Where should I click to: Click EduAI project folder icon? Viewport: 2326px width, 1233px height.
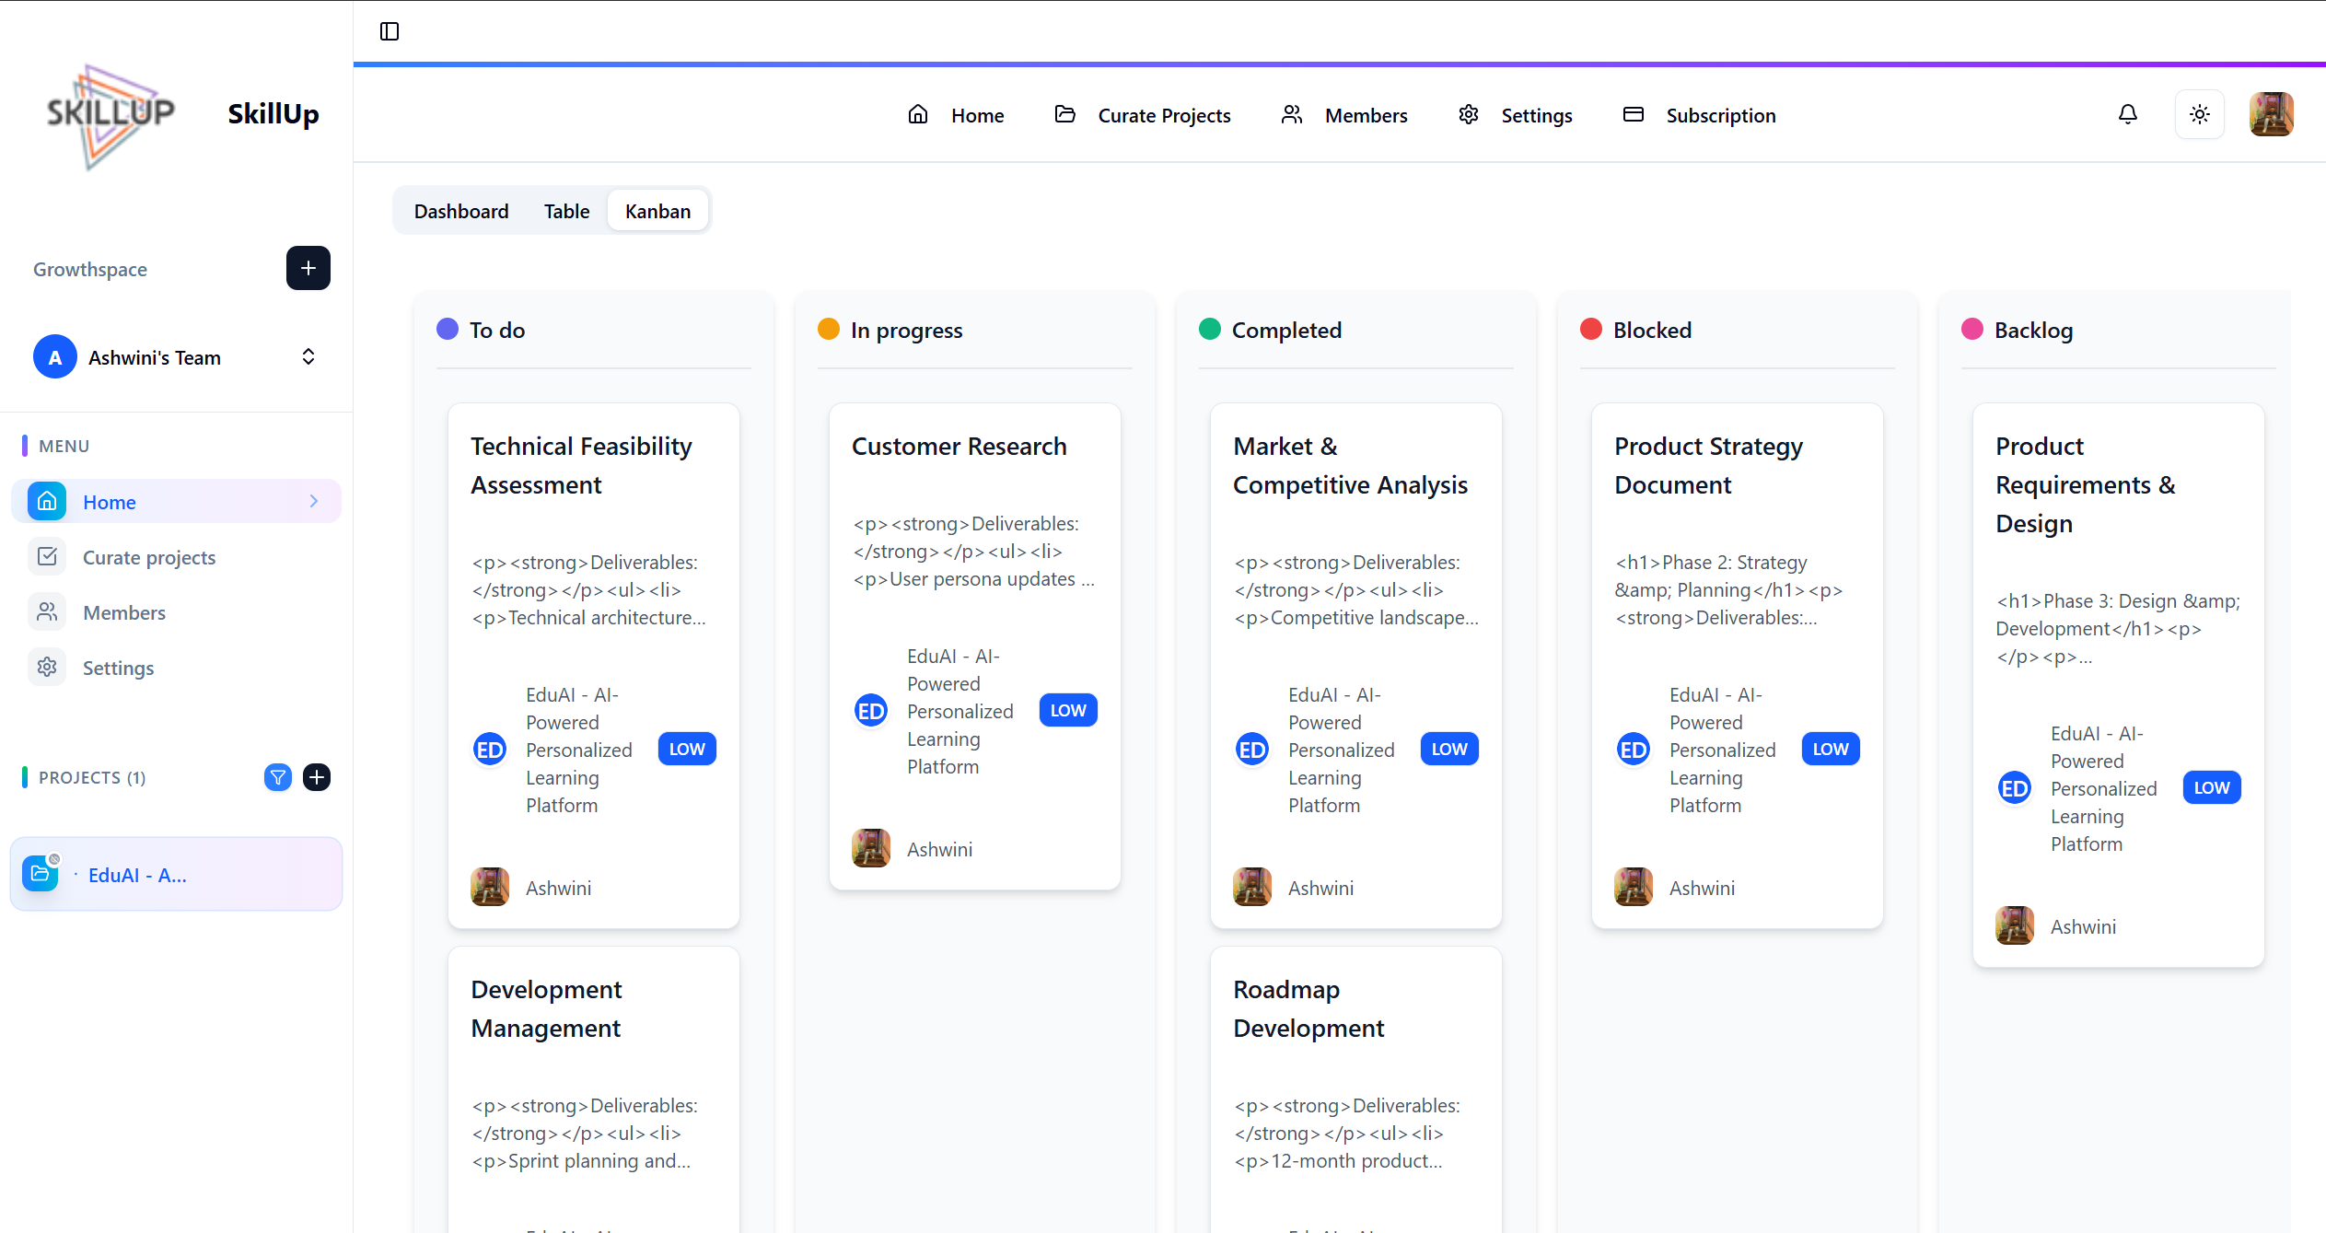tap(41, 873)
